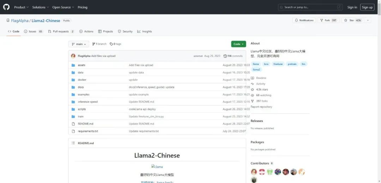This screenshot has height=183, width=381.
Task: Select the finetune topic tag
Action: pos(278,64)
